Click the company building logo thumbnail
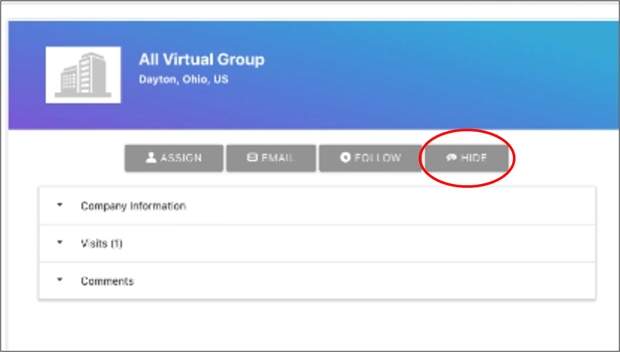 click(x=83, y=75)
